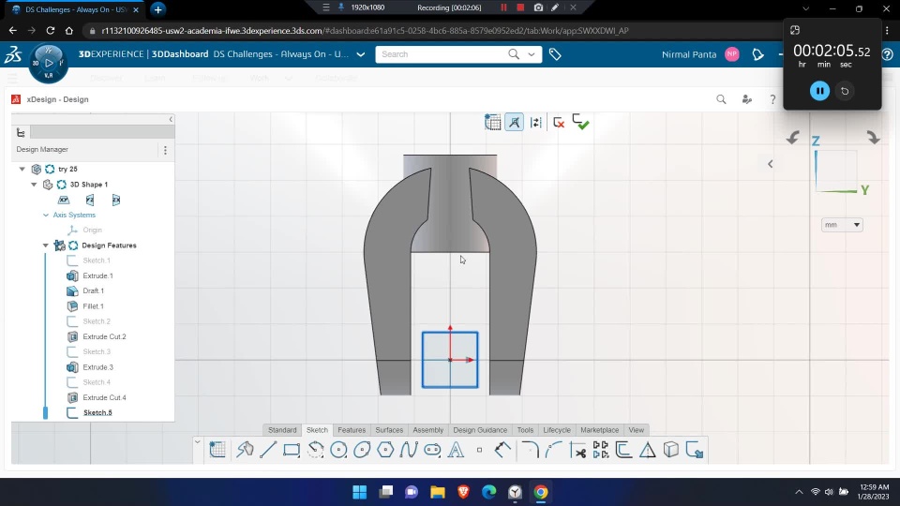Select the Sketch Fillet tool
900x506 pixels.
tap(530, 450)
